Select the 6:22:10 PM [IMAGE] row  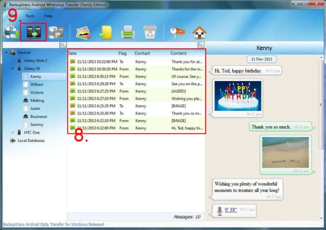coord(137,121)
